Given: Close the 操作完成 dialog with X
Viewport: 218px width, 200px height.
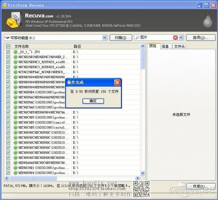Looking at the screenshot, I should [x=117, y=83].
